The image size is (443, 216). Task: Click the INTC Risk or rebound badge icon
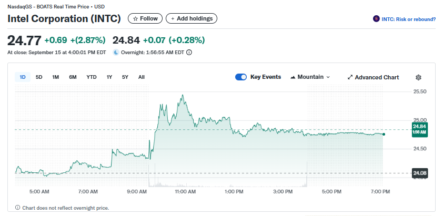point(376,19)
